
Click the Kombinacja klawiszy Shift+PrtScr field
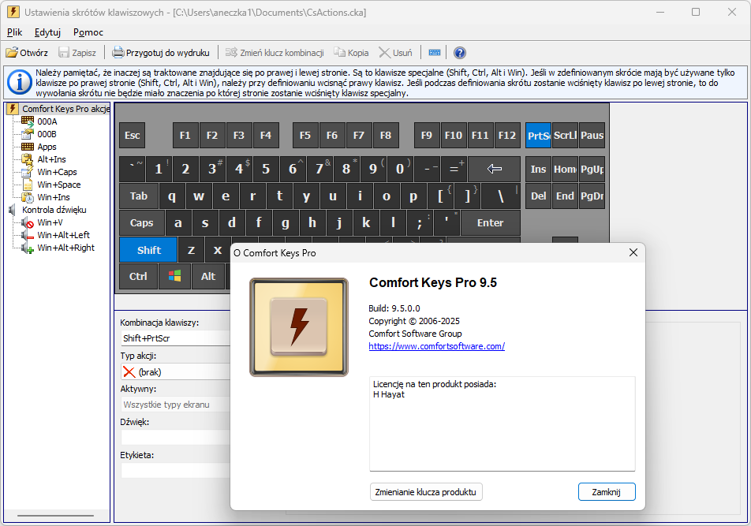(176, 338)
